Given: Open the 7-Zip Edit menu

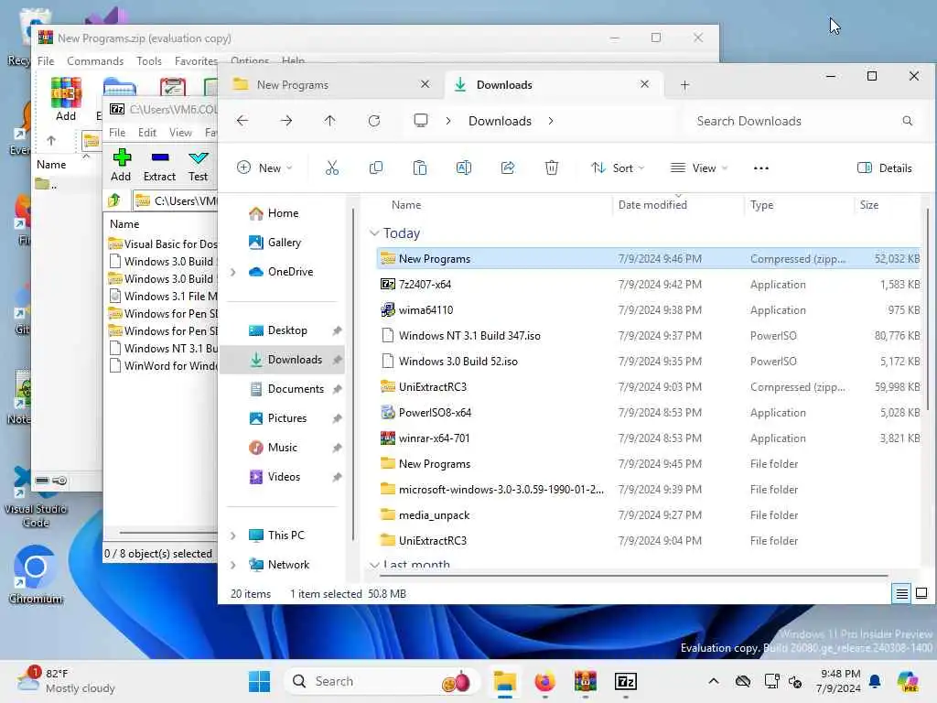Looking at the screenshot, I should 147,133.
